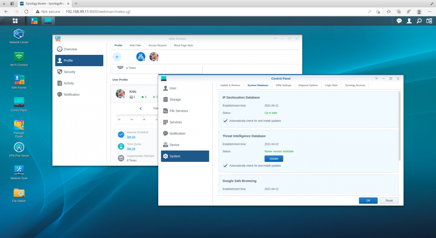
Task: Open Control Panel help question mark
Action: click(x=376, y=79)
